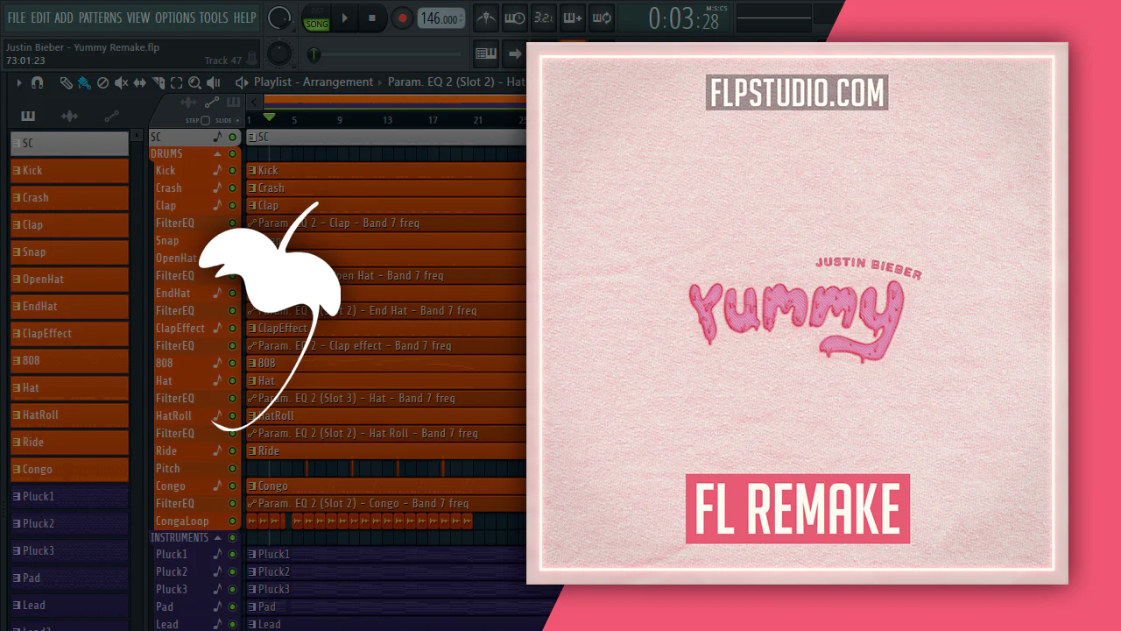Click the Playlist - Arrangement breadcrumb

tap(314, 82)
